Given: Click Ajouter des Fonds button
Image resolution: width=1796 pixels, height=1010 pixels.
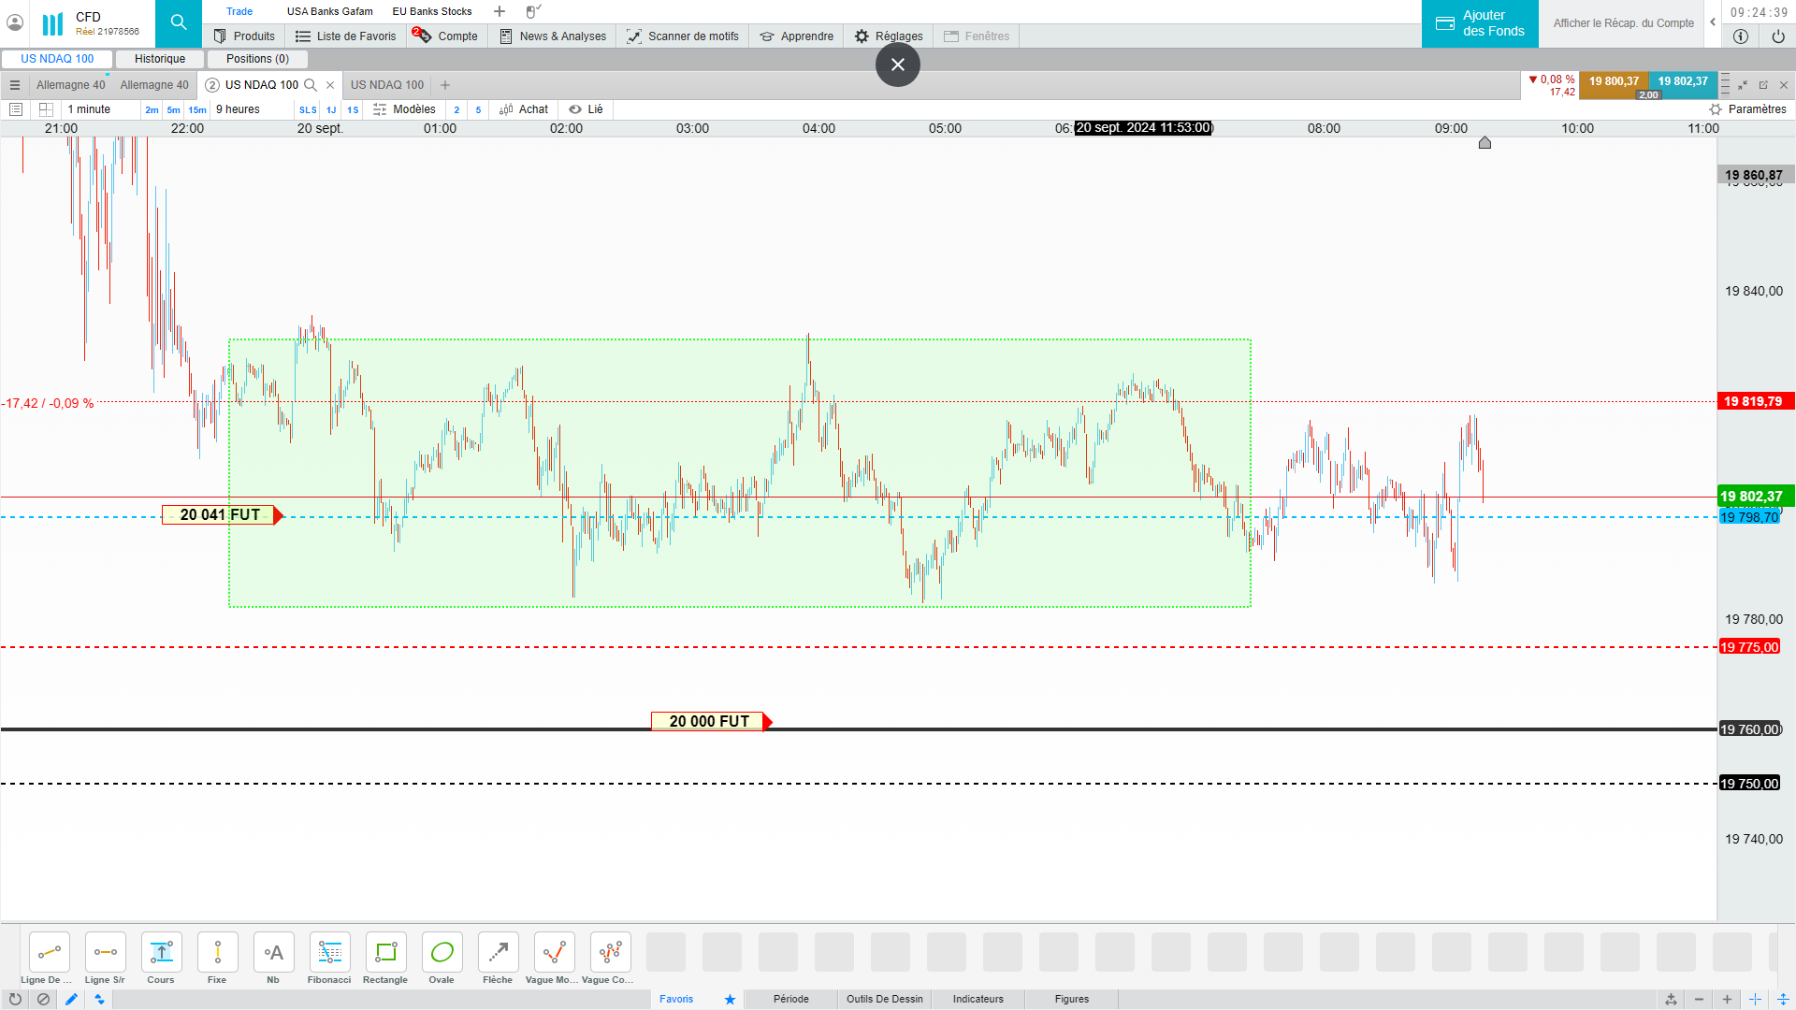Looking at the screenshot, I should [1480, 23].
